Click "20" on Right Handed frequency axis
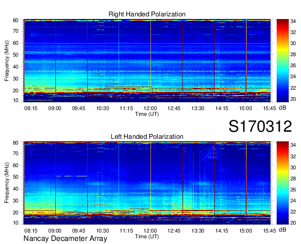Screen dimensions: 301x244 coord(15,91)
